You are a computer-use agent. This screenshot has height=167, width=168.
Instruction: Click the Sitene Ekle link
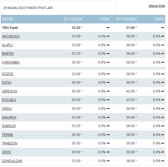[157, 6]
